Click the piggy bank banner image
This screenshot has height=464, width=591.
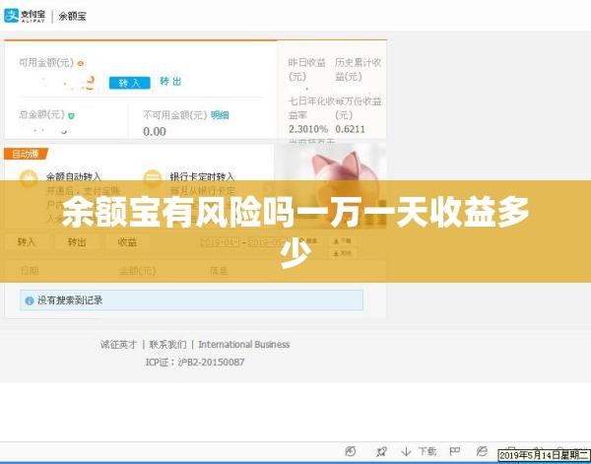(x=331, y=186)
